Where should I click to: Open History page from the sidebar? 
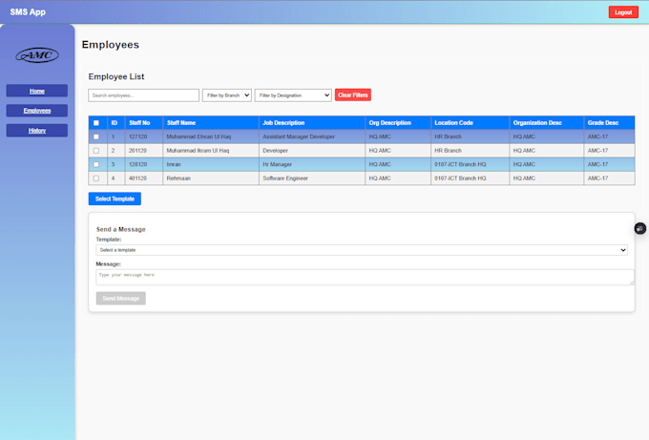(x=37, y=131)
